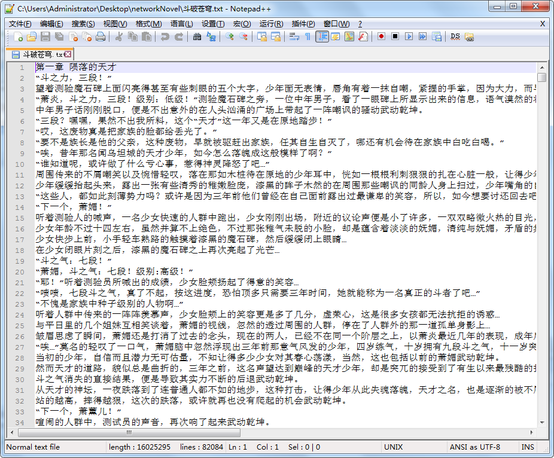This screenshot has width=554, height=458.
Task: Open Find with the binoculars icon
Action: (197, 37)
